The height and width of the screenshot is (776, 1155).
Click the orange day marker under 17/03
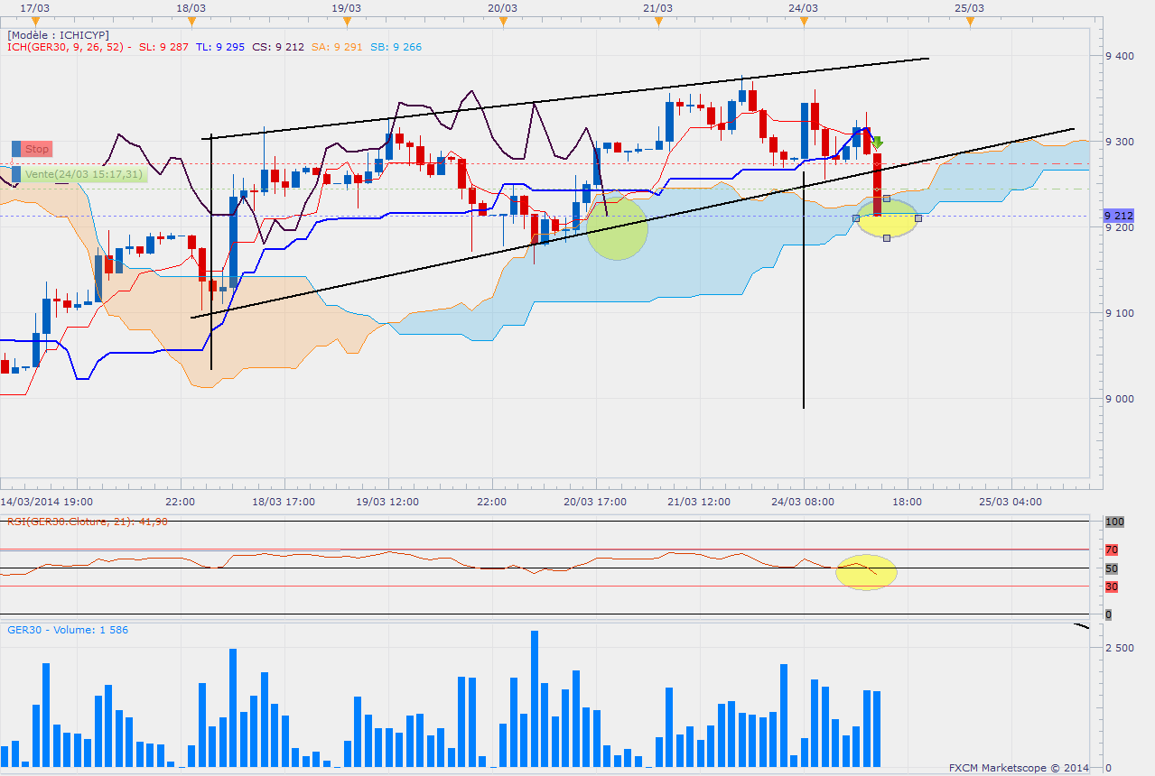(35, 21)
